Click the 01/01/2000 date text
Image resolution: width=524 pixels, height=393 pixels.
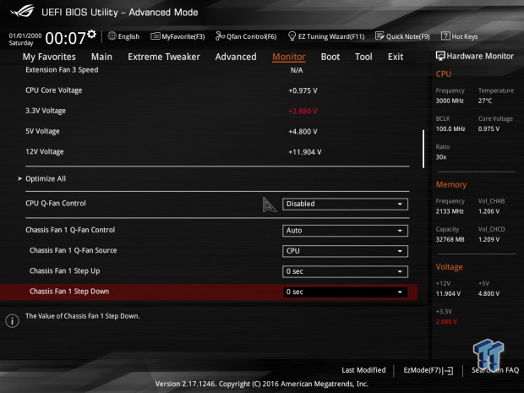tap(25, 35)
